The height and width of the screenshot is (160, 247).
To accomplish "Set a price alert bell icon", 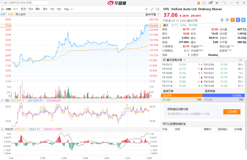I will point(222,20).
